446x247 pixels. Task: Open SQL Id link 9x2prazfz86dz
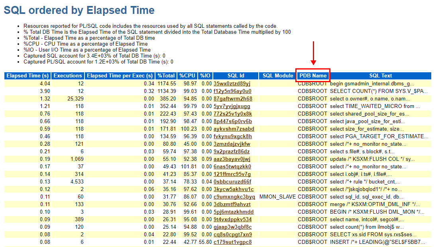tap(232, 152)
